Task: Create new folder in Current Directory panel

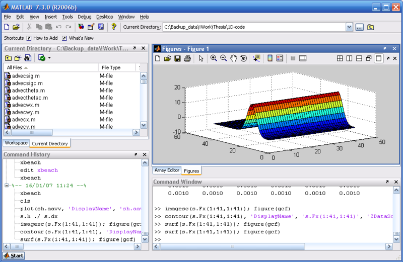Action: tap(18, 58)
